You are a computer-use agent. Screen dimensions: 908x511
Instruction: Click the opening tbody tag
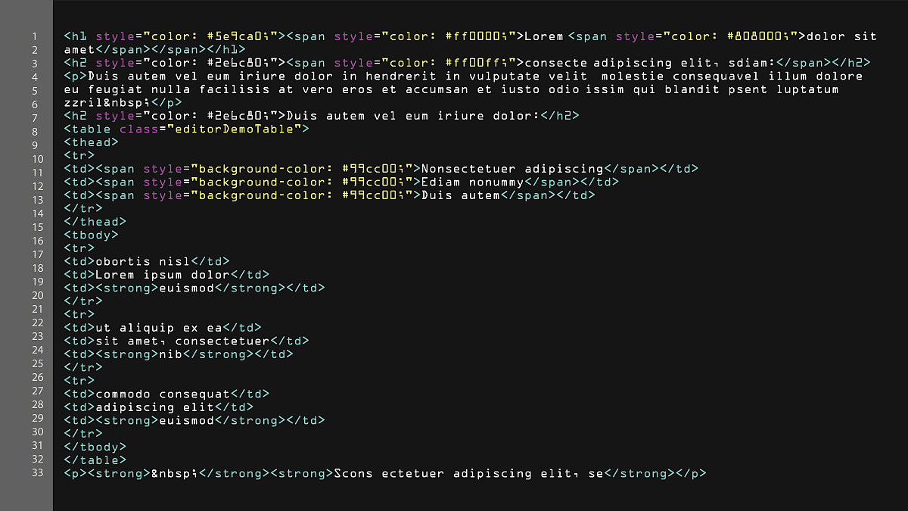click(92, 235)
